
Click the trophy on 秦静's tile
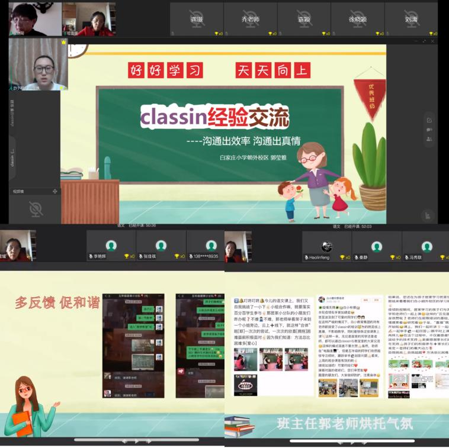[393, 257]
